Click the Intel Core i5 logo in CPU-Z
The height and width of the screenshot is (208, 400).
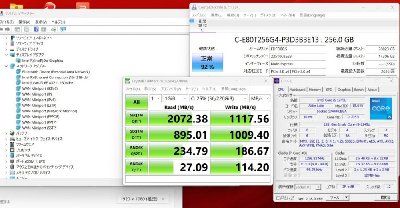point(381,108)
